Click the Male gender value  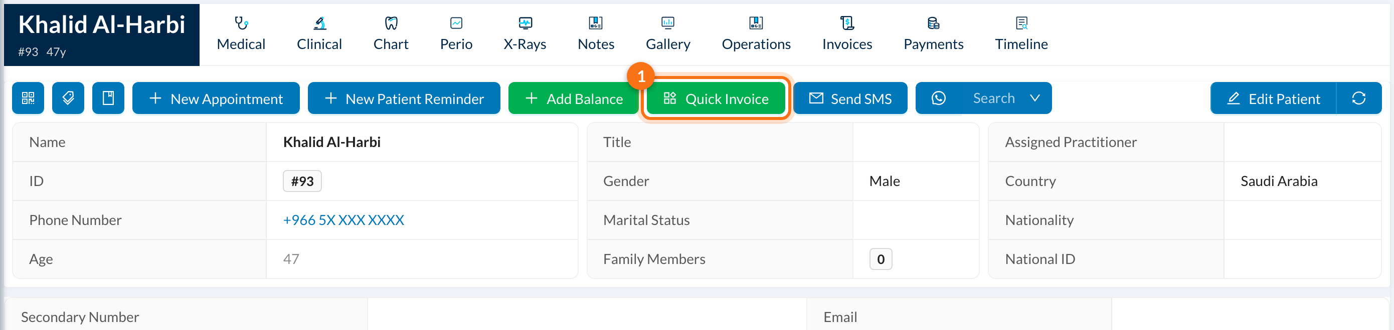coord(884,181)
